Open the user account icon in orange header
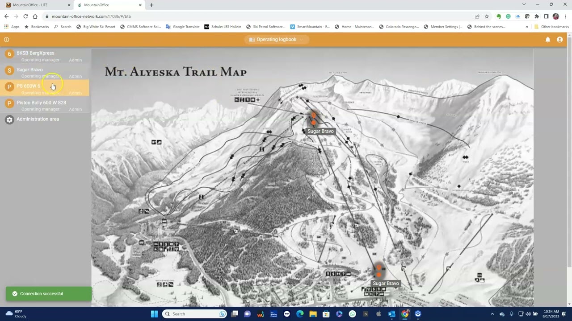Screen dimensions: 572x321 [x=559, y=40]
